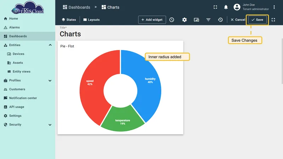This screenshot has width=283, height=159.
Task: Open notifications bell
Action: [x=226, y=7]
